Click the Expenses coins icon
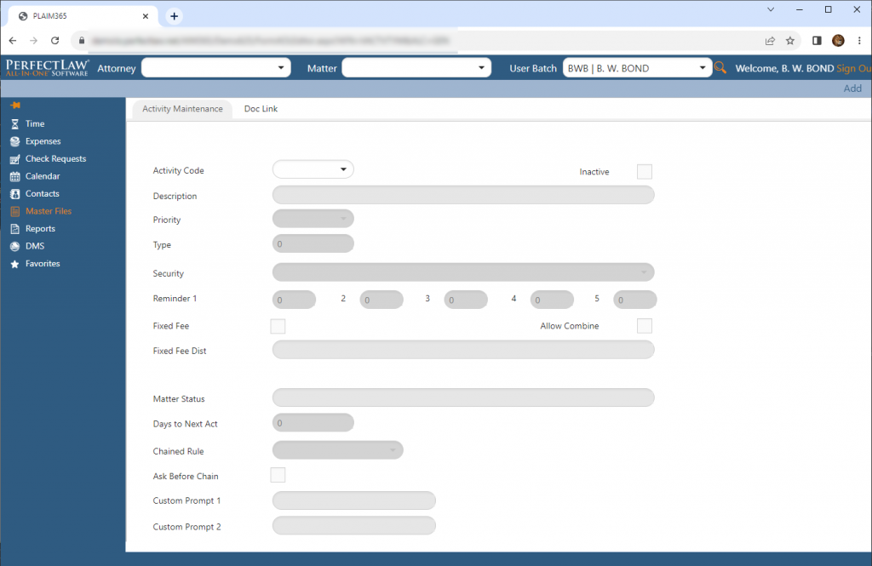This screenshot has width=872, height=566. [15, 141]
